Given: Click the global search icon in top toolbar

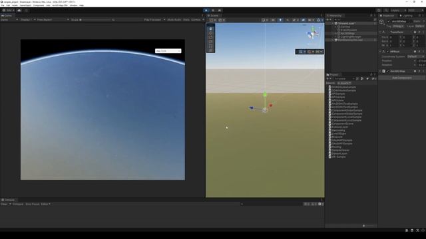Looking at the screenshot, I should [386, 11].
